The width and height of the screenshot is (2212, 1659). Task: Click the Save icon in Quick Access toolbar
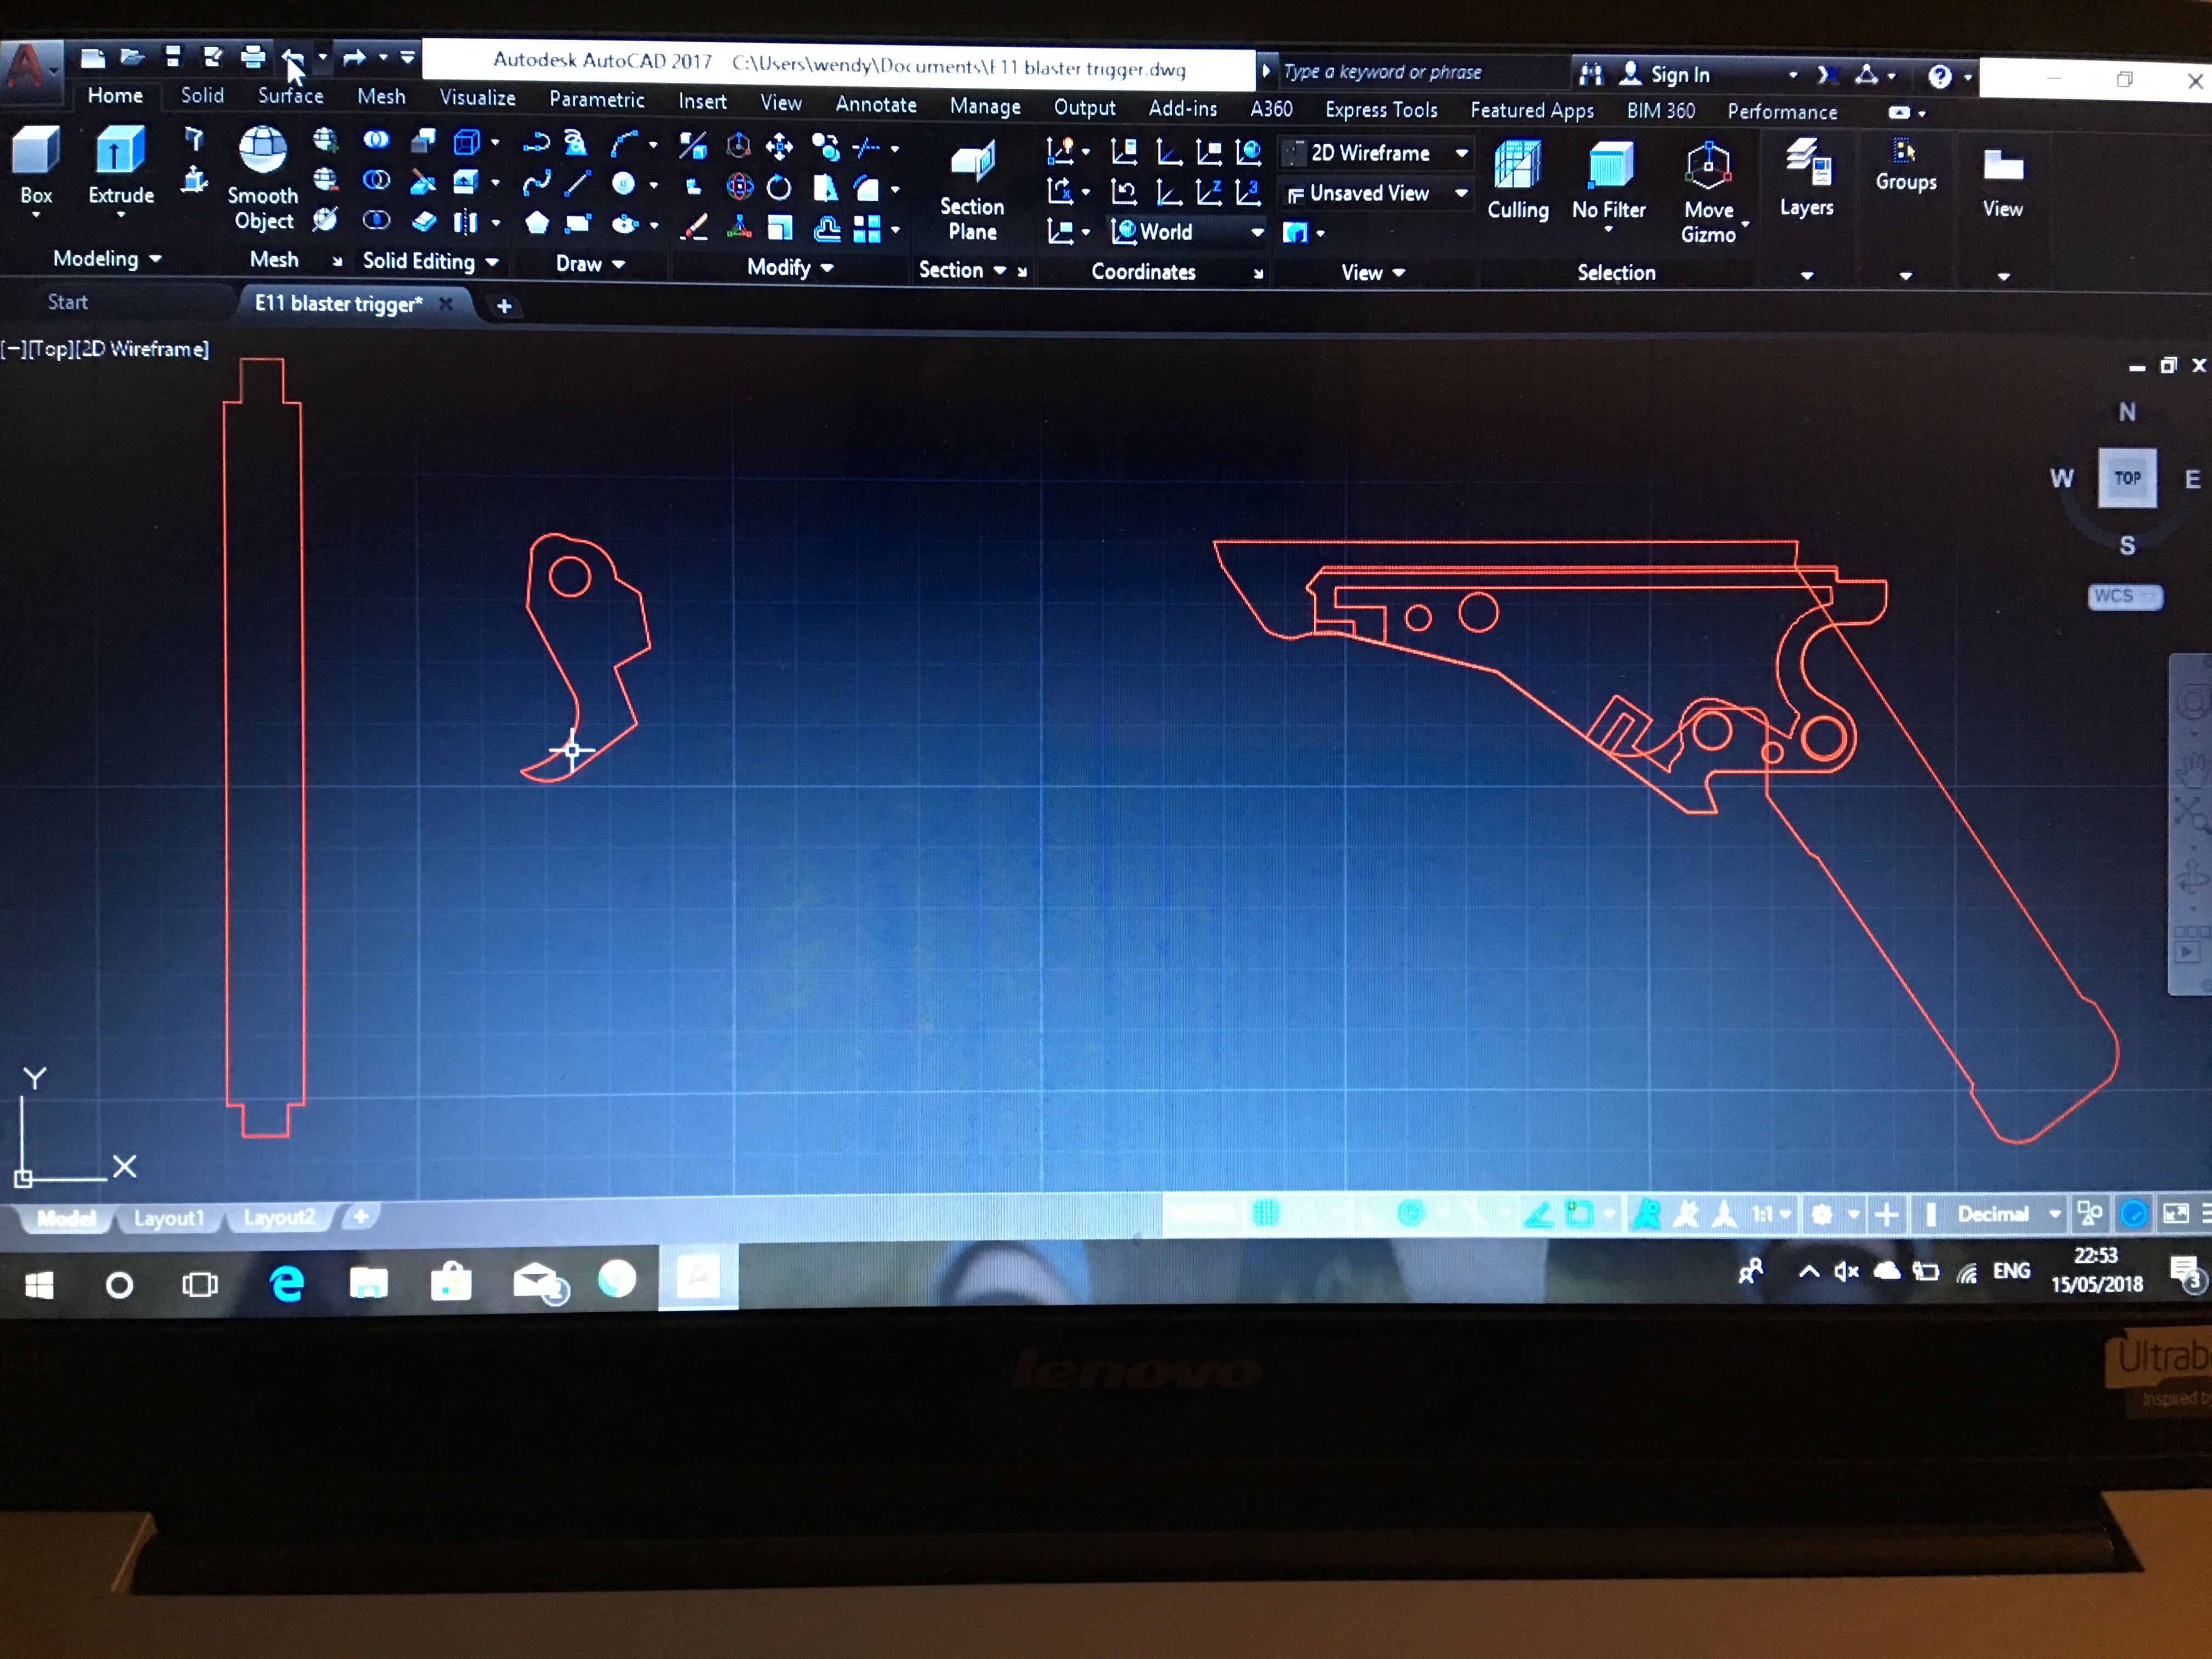pos(173,56)
